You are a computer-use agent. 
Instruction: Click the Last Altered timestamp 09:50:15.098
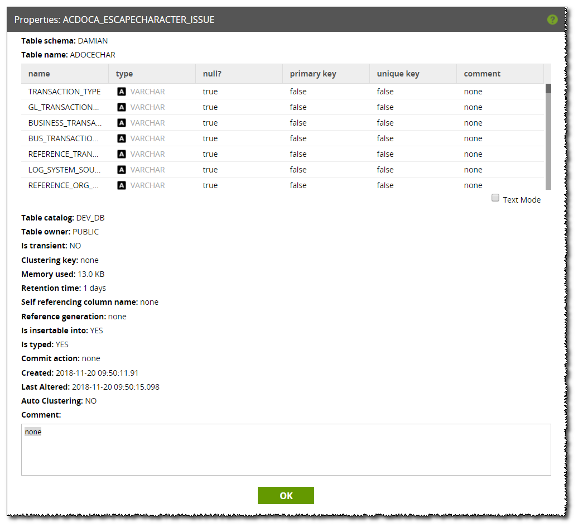(136, 387)
